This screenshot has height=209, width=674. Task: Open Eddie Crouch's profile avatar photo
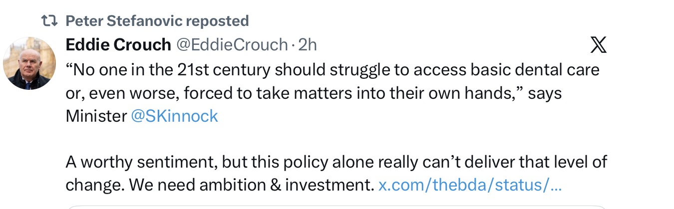(x=30, y=63)
